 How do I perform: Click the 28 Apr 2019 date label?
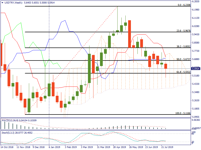[120, 147]
